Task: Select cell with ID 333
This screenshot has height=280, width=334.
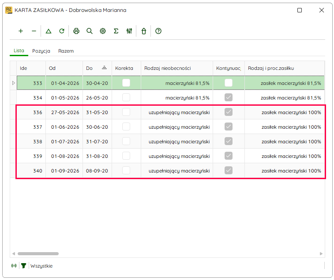Action: [x=31, y=83]
